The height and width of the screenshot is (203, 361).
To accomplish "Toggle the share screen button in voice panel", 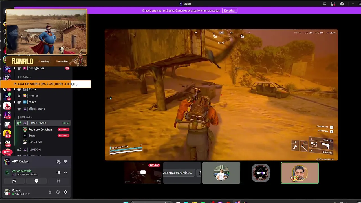I will (36, 181).
